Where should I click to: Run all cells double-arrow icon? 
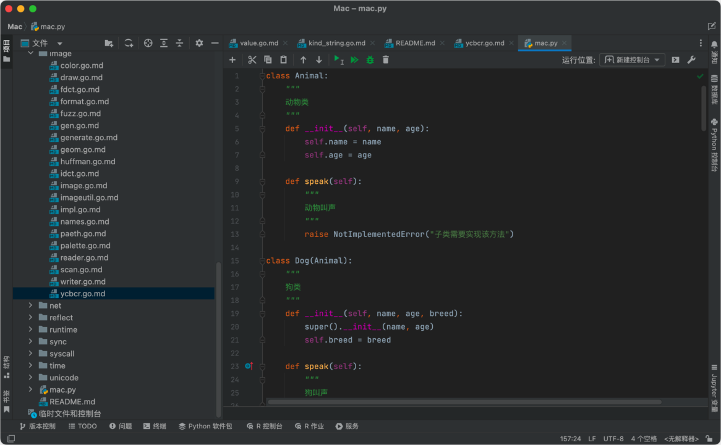click(354, 60)
